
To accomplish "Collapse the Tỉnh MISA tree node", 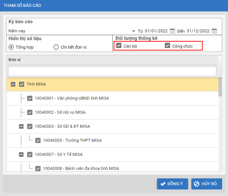I will click(13, 84).
